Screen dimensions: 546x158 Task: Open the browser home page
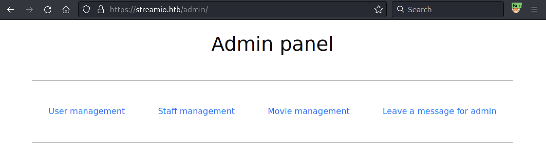click(66, 10)
